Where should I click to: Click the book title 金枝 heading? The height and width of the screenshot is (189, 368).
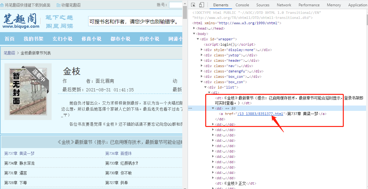(x=71, y=71)
